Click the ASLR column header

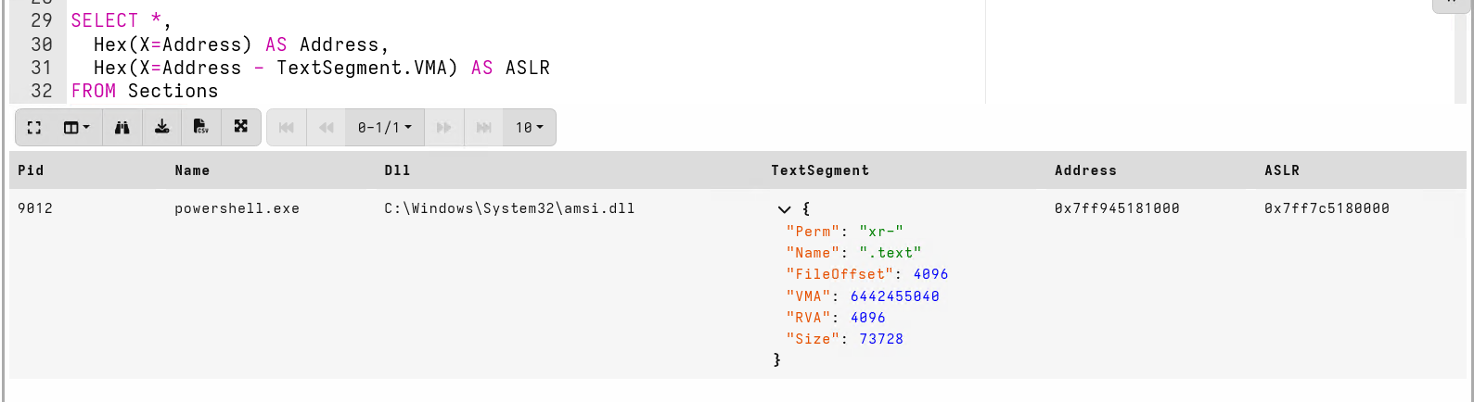pyautogui.click(x=1281, y=170)
